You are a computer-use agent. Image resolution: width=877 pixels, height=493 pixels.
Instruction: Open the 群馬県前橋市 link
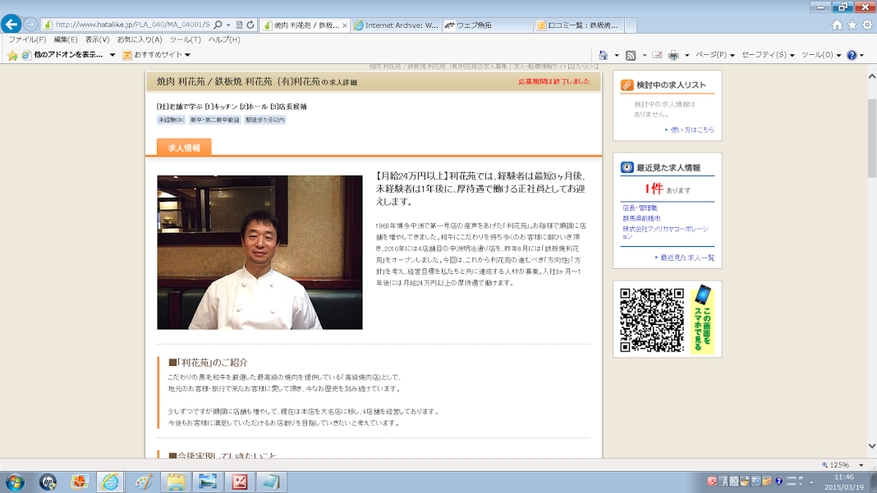point(641,218)
